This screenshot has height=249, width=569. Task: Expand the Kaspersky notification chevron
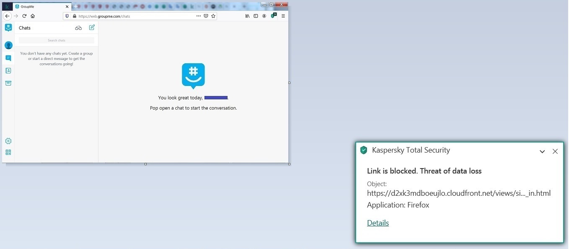542,151
